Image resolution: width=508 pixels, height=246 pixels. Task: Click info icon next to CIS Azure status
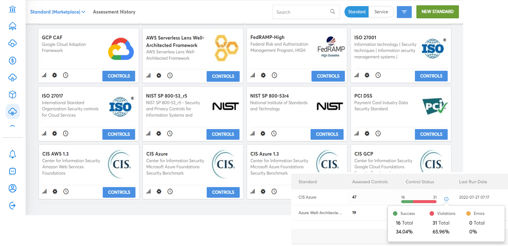click(446, 199)
